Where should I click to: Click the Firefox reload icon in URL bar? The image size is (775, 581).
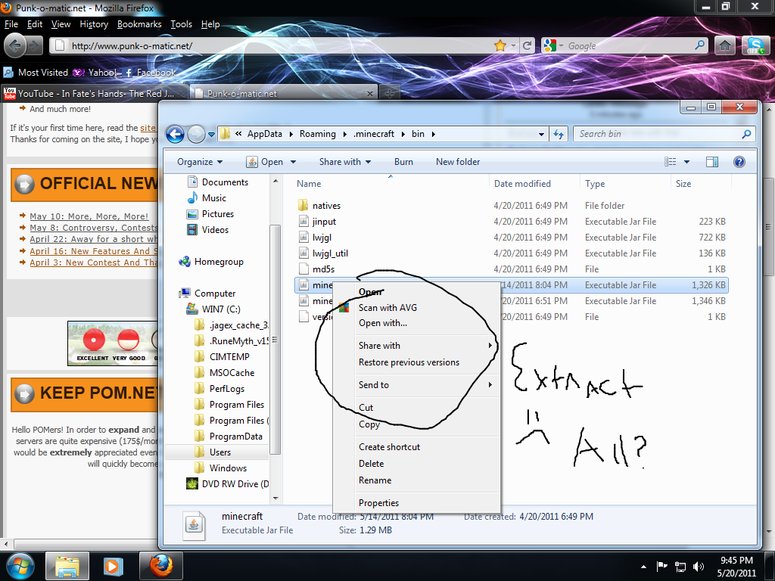point(527,45)
